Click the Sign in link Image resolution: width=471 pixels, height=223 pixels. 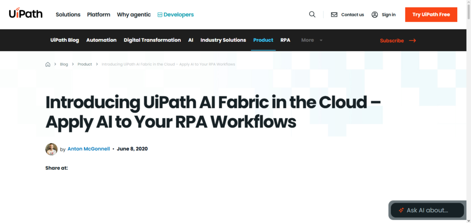tap(389, 15)
